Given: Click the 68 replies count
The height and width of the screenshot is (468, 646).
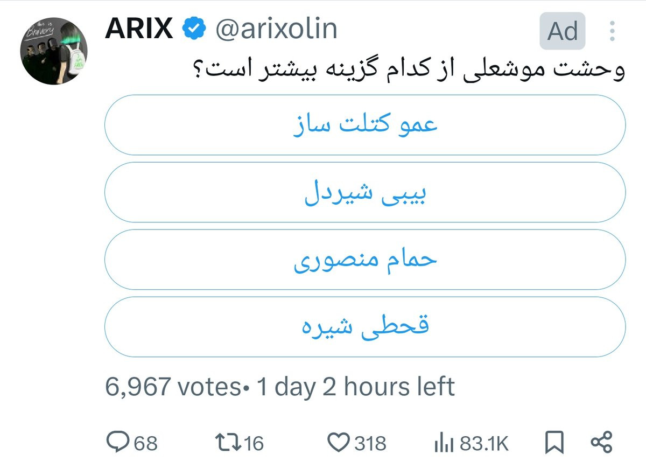Looking at the screenshot, I should (x=145, y=443).
